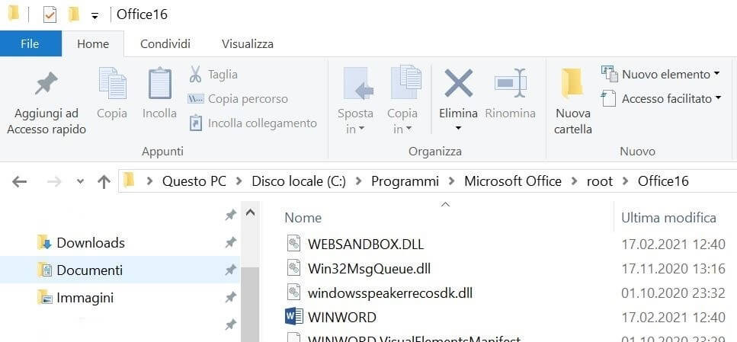Select WEBSANDBOX.DLL file
The height and width of the screenshot is (342, 737).
[x=366, y=244]
